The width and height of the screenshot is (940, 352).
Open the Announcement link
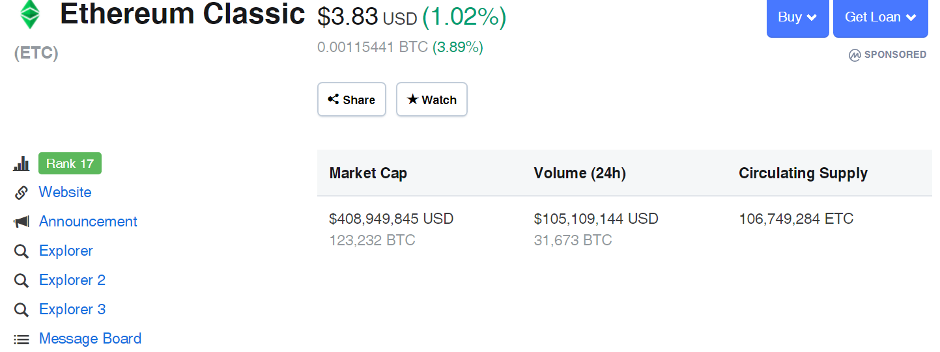click(x=88, y=222)
